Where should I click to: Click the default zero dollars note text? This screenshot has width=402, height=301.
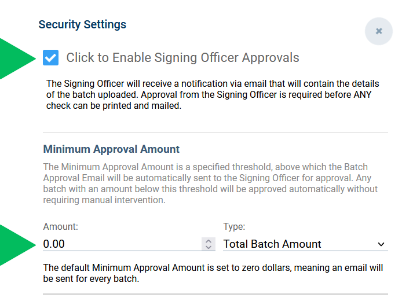click(x=213, y=273)
